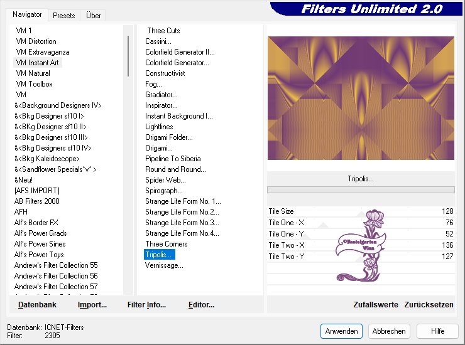Image resolution: width=465 pixels, height=345 pixels.
Task: Choose the Lightlines filter
Action: [159, 127]
